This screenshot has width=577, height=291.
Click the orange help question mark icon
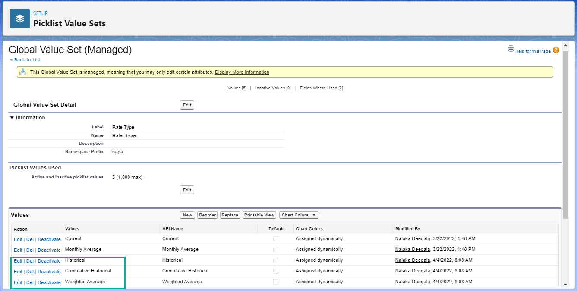556,50
